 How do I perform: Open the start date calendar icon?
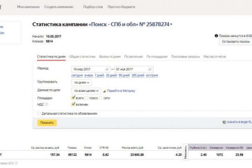click(x=107, y=69)
